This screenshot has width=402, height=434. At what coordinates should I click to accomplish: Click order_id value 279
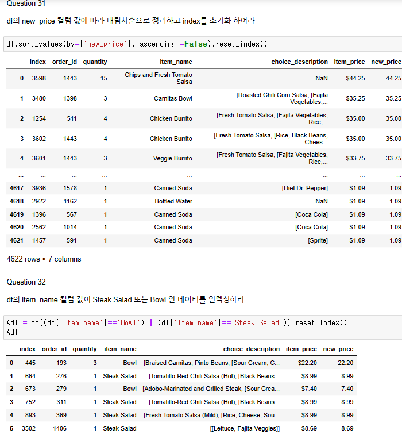[x=61, y=389]
